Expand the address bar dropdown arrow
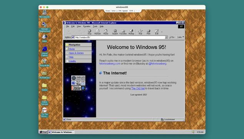244x139 pixels. point(166,37)
